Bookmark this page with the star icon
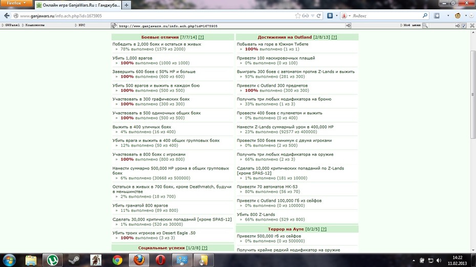This screenshot has width=476, height=267. pyautogui.click(x=298, y=16)
